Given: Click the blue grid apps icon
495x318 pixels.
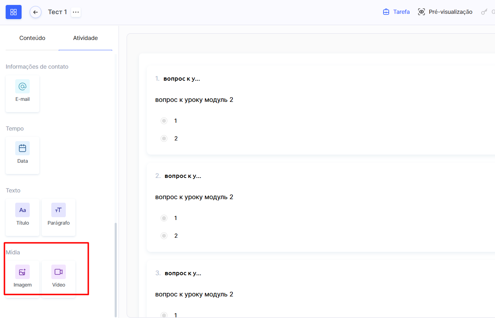Looking at the screenshot, I should pyautogui.click(x=13, y=12).
